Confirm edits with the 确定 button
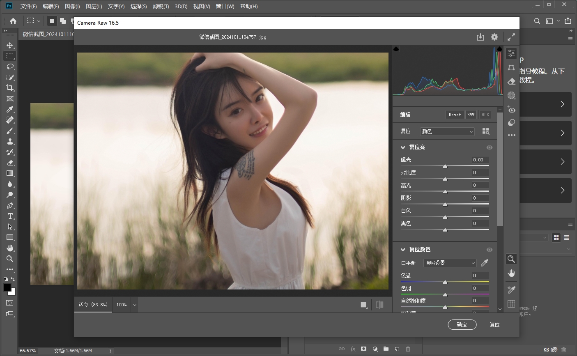577x356 pixels. (462, 324)
